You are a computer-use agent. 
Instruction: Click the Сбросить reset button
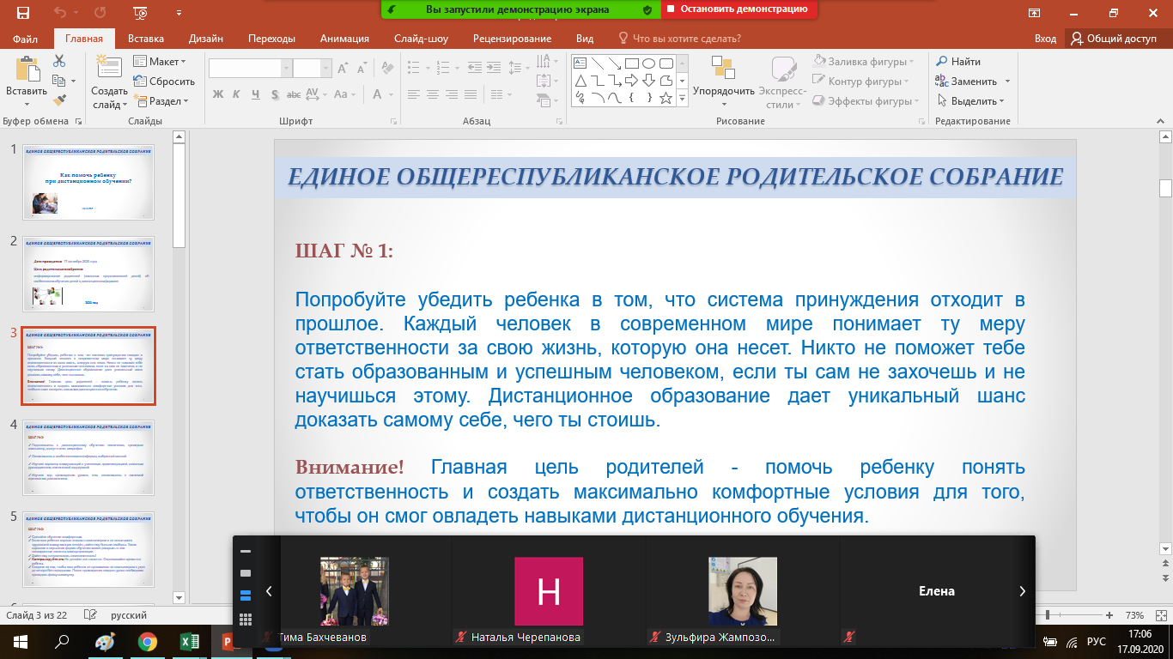coord(164,82)
